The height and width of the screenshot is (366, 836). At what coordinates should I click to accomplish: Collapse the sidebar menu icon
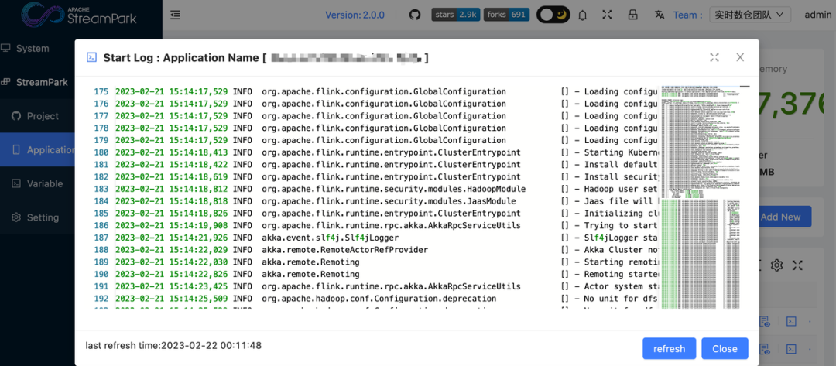(176, 15)
